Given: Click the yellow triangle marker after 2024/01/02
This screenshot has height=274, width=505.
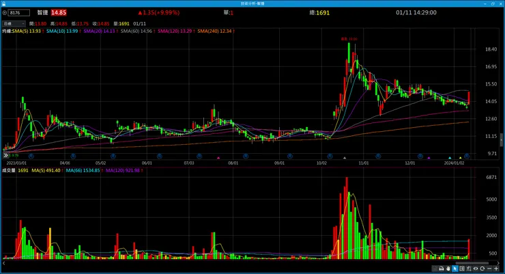Looking at the screenshot, I should pos(460,158).
